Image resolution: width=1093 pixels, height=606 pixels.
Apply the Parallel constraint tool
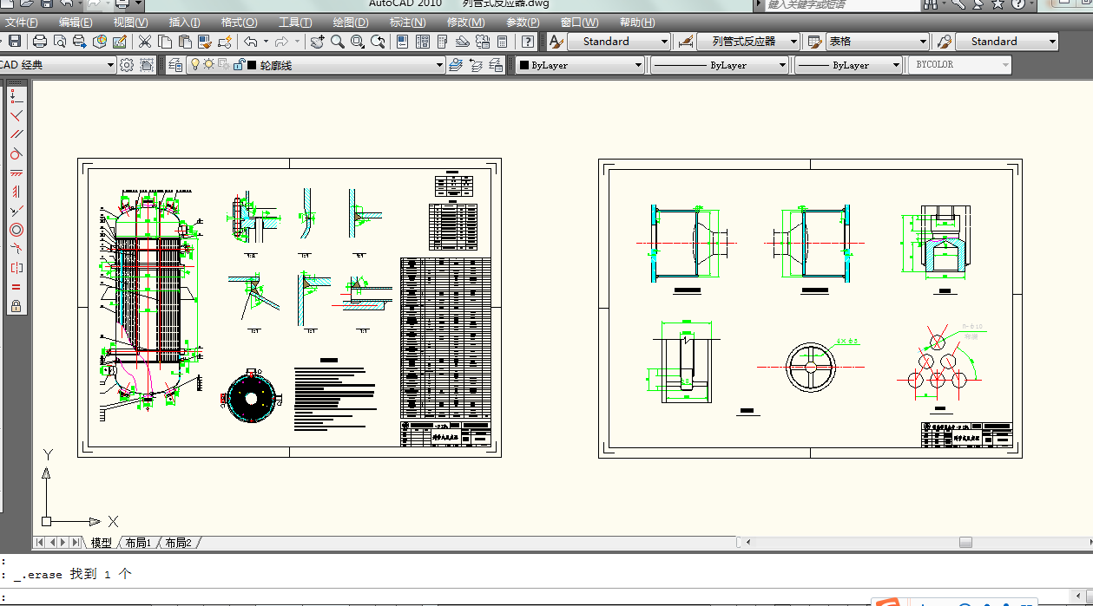point(16,134)
